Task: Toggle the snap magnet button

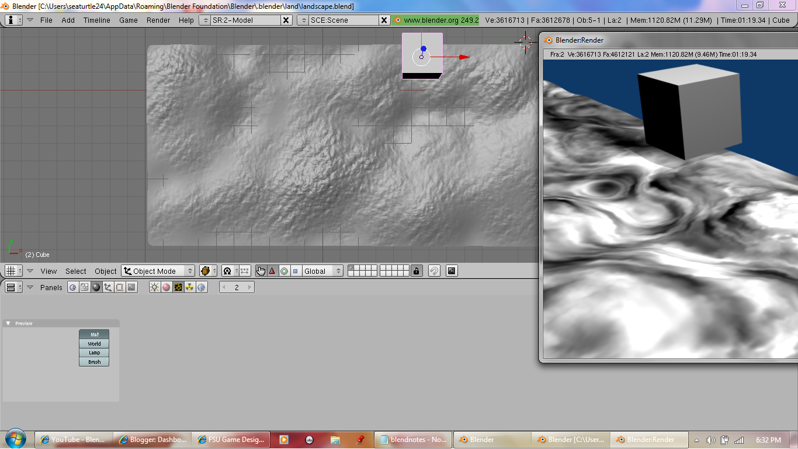Action: pos(434,271)
